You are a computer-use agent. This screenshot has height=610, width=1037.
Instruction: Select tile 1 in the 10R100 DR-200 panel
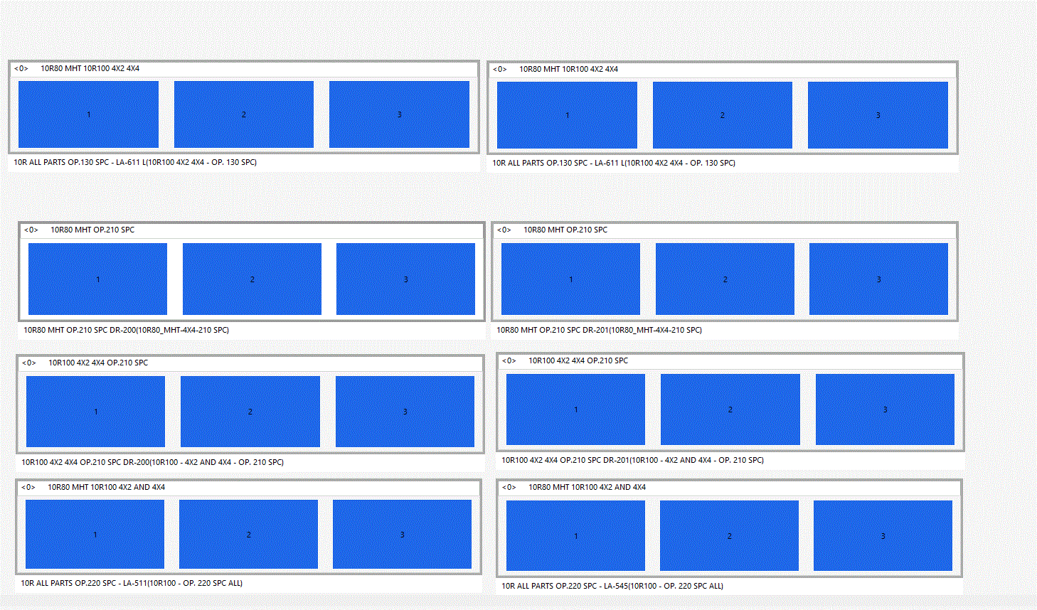click(x=95, y=412)
